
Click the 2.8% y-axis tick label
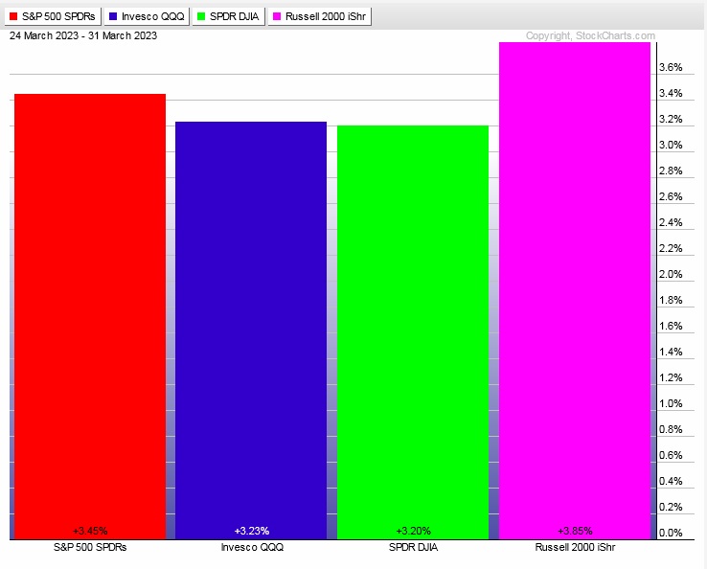[671, 171]
